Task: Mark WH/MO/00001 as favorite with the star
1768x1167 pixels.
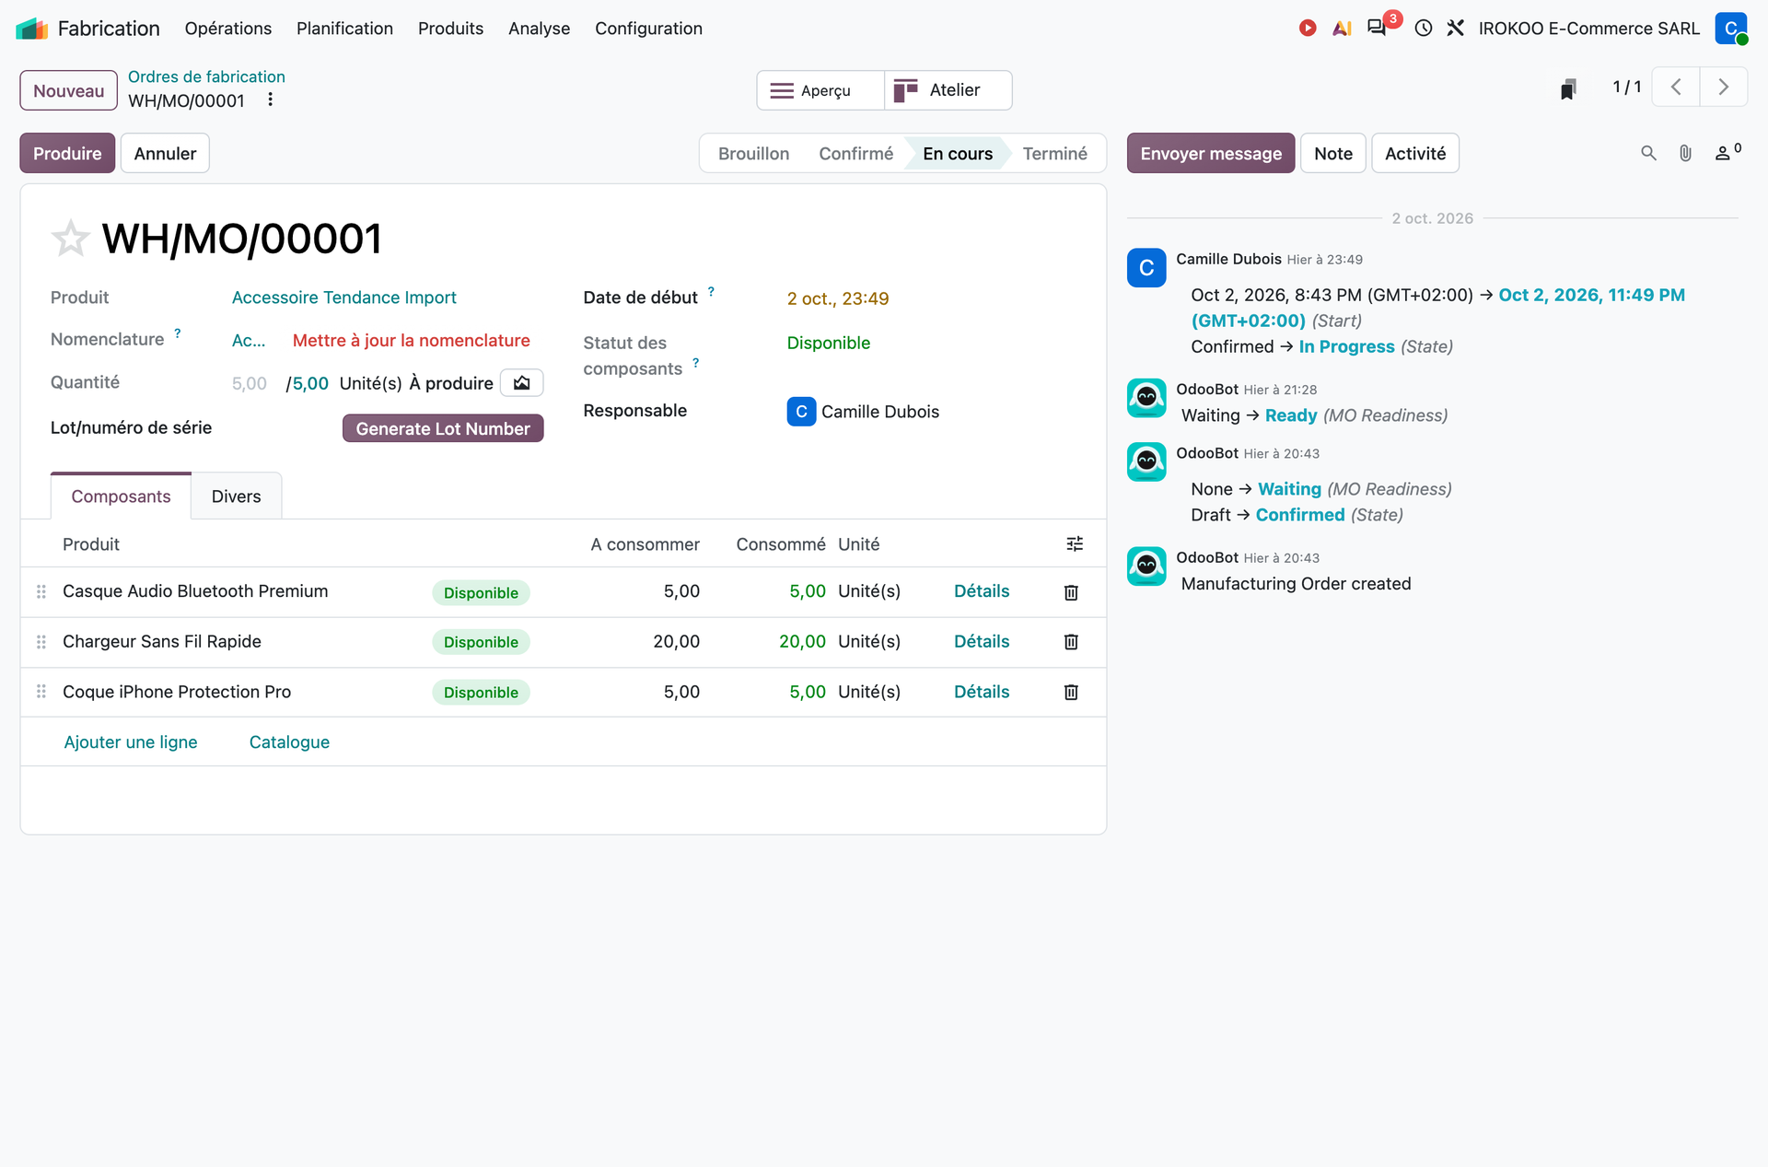Action: click(70, 239)
